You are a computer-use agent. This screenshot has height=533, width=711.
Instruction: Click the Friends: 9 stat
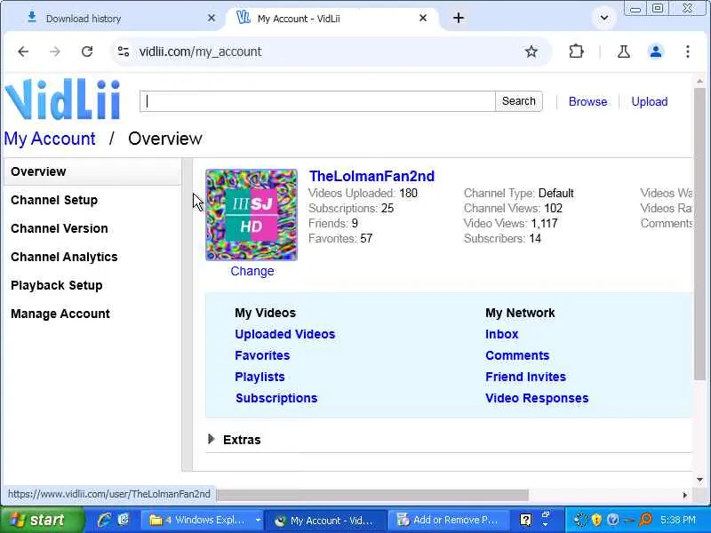tap(333, 224)
